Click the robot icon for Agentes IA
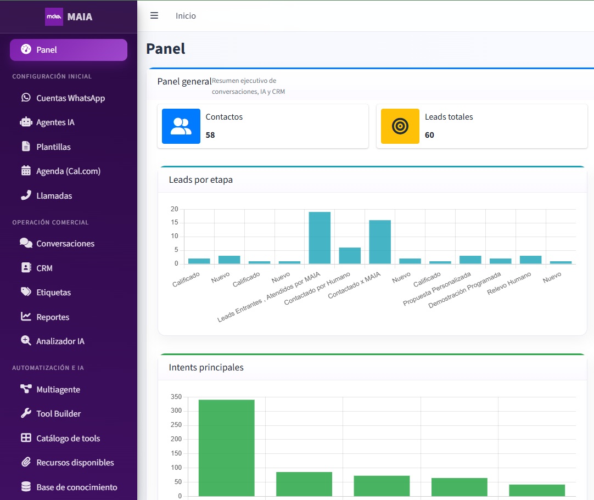 point(26,122)
